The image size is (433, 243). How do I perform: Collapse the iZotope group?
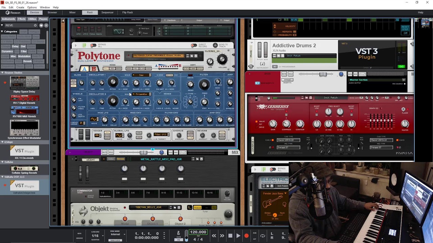coord(2,142)
